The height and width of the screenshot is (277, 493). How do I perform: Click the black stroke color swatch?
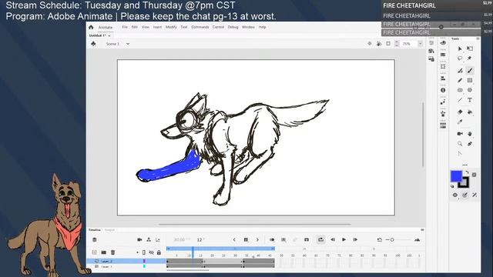click(x=464, y=183)
